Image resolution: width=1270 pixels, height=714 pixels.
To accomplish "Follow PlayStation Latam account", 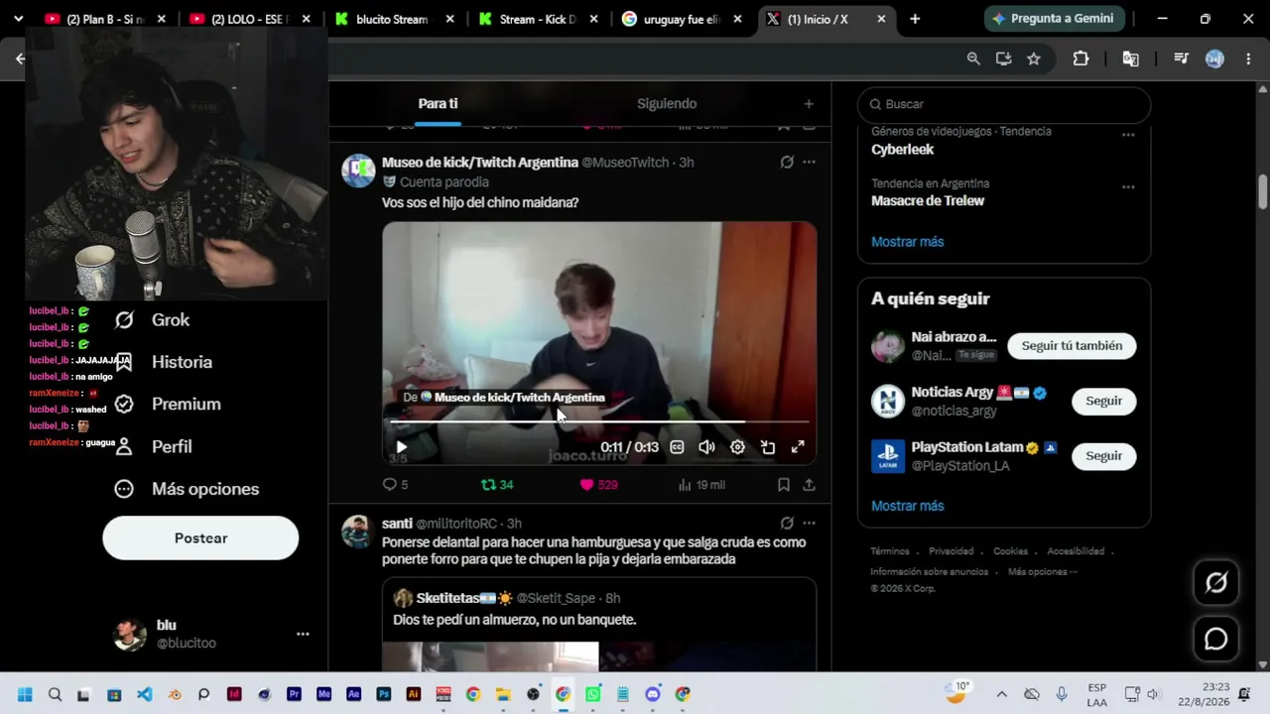I will pyautogui.click(x=1103, y=456).
